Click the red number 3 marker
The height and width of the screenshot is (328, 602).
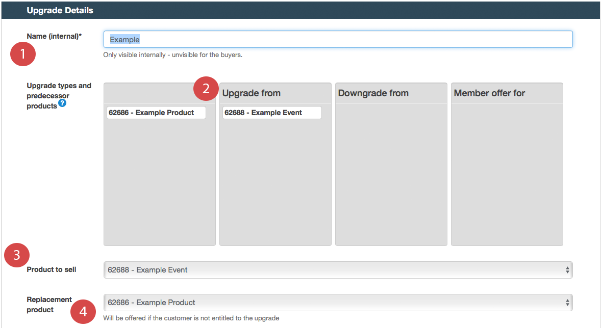(16, 255)
